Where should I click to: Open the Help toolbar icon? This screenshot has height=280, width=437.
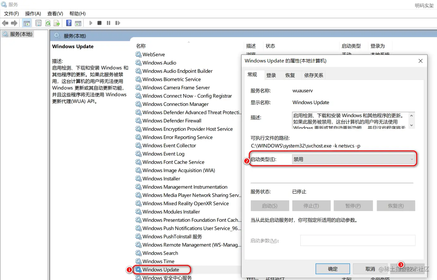click(x=69, y=23)
